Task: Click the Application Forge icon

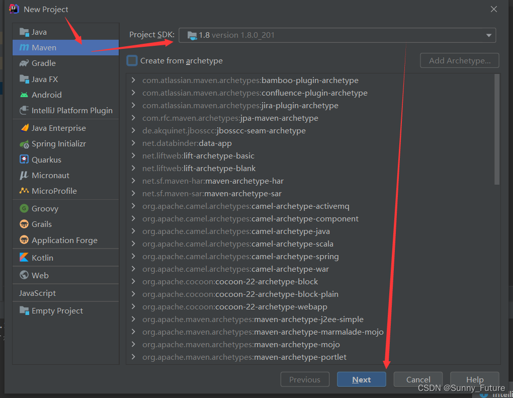Action: (x=24, y=240)
